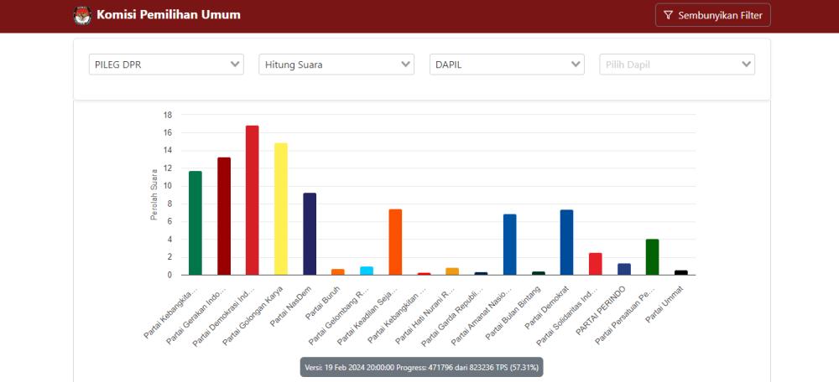The width and height of the screenshot is (839, 382).
Task: Click the 'Partai Buruh' axis label
Action: click(323, 302)
